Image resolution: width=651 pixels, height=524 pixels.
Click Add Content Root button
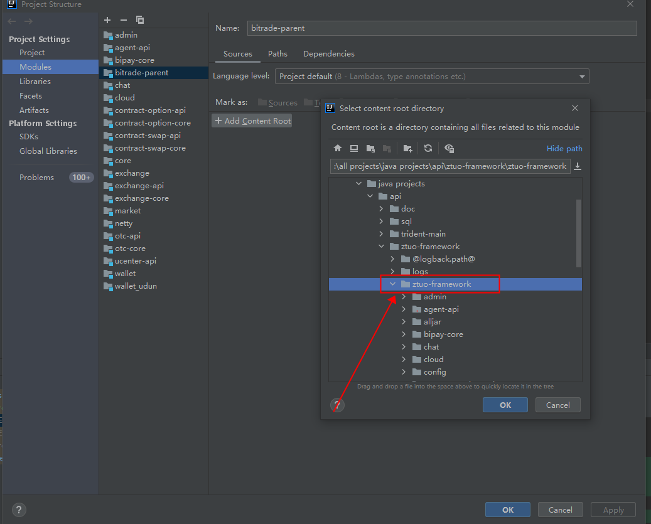tap(252, 120)
